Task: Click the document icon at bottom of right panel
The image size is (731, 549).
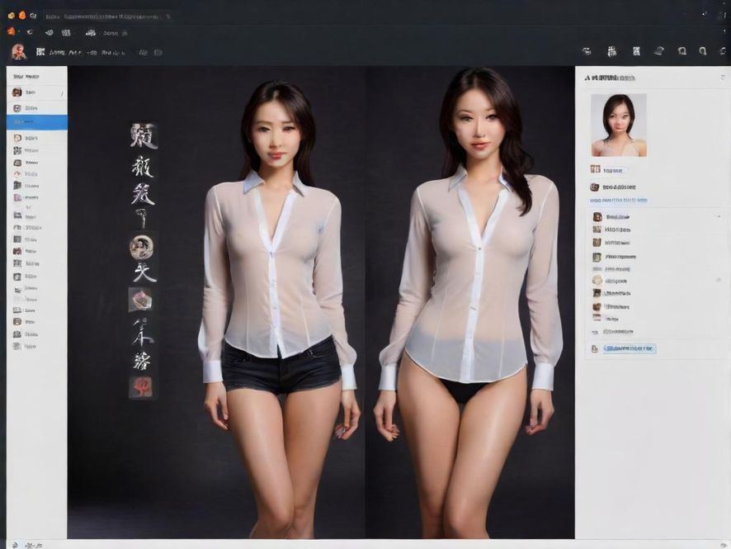Action: (x=595, y=349)
